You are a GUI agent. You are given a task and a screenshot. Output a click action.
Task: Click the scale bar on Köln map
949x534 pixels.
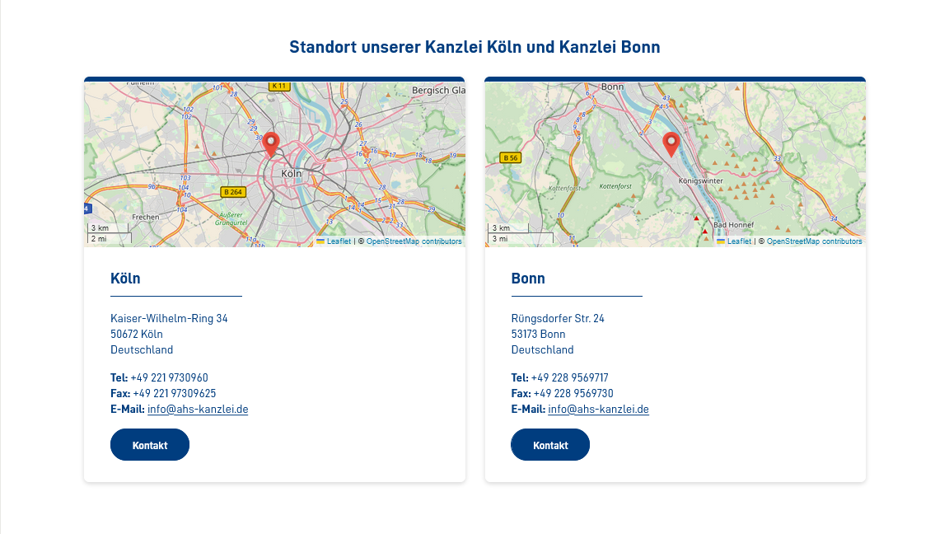click(109, 233)
